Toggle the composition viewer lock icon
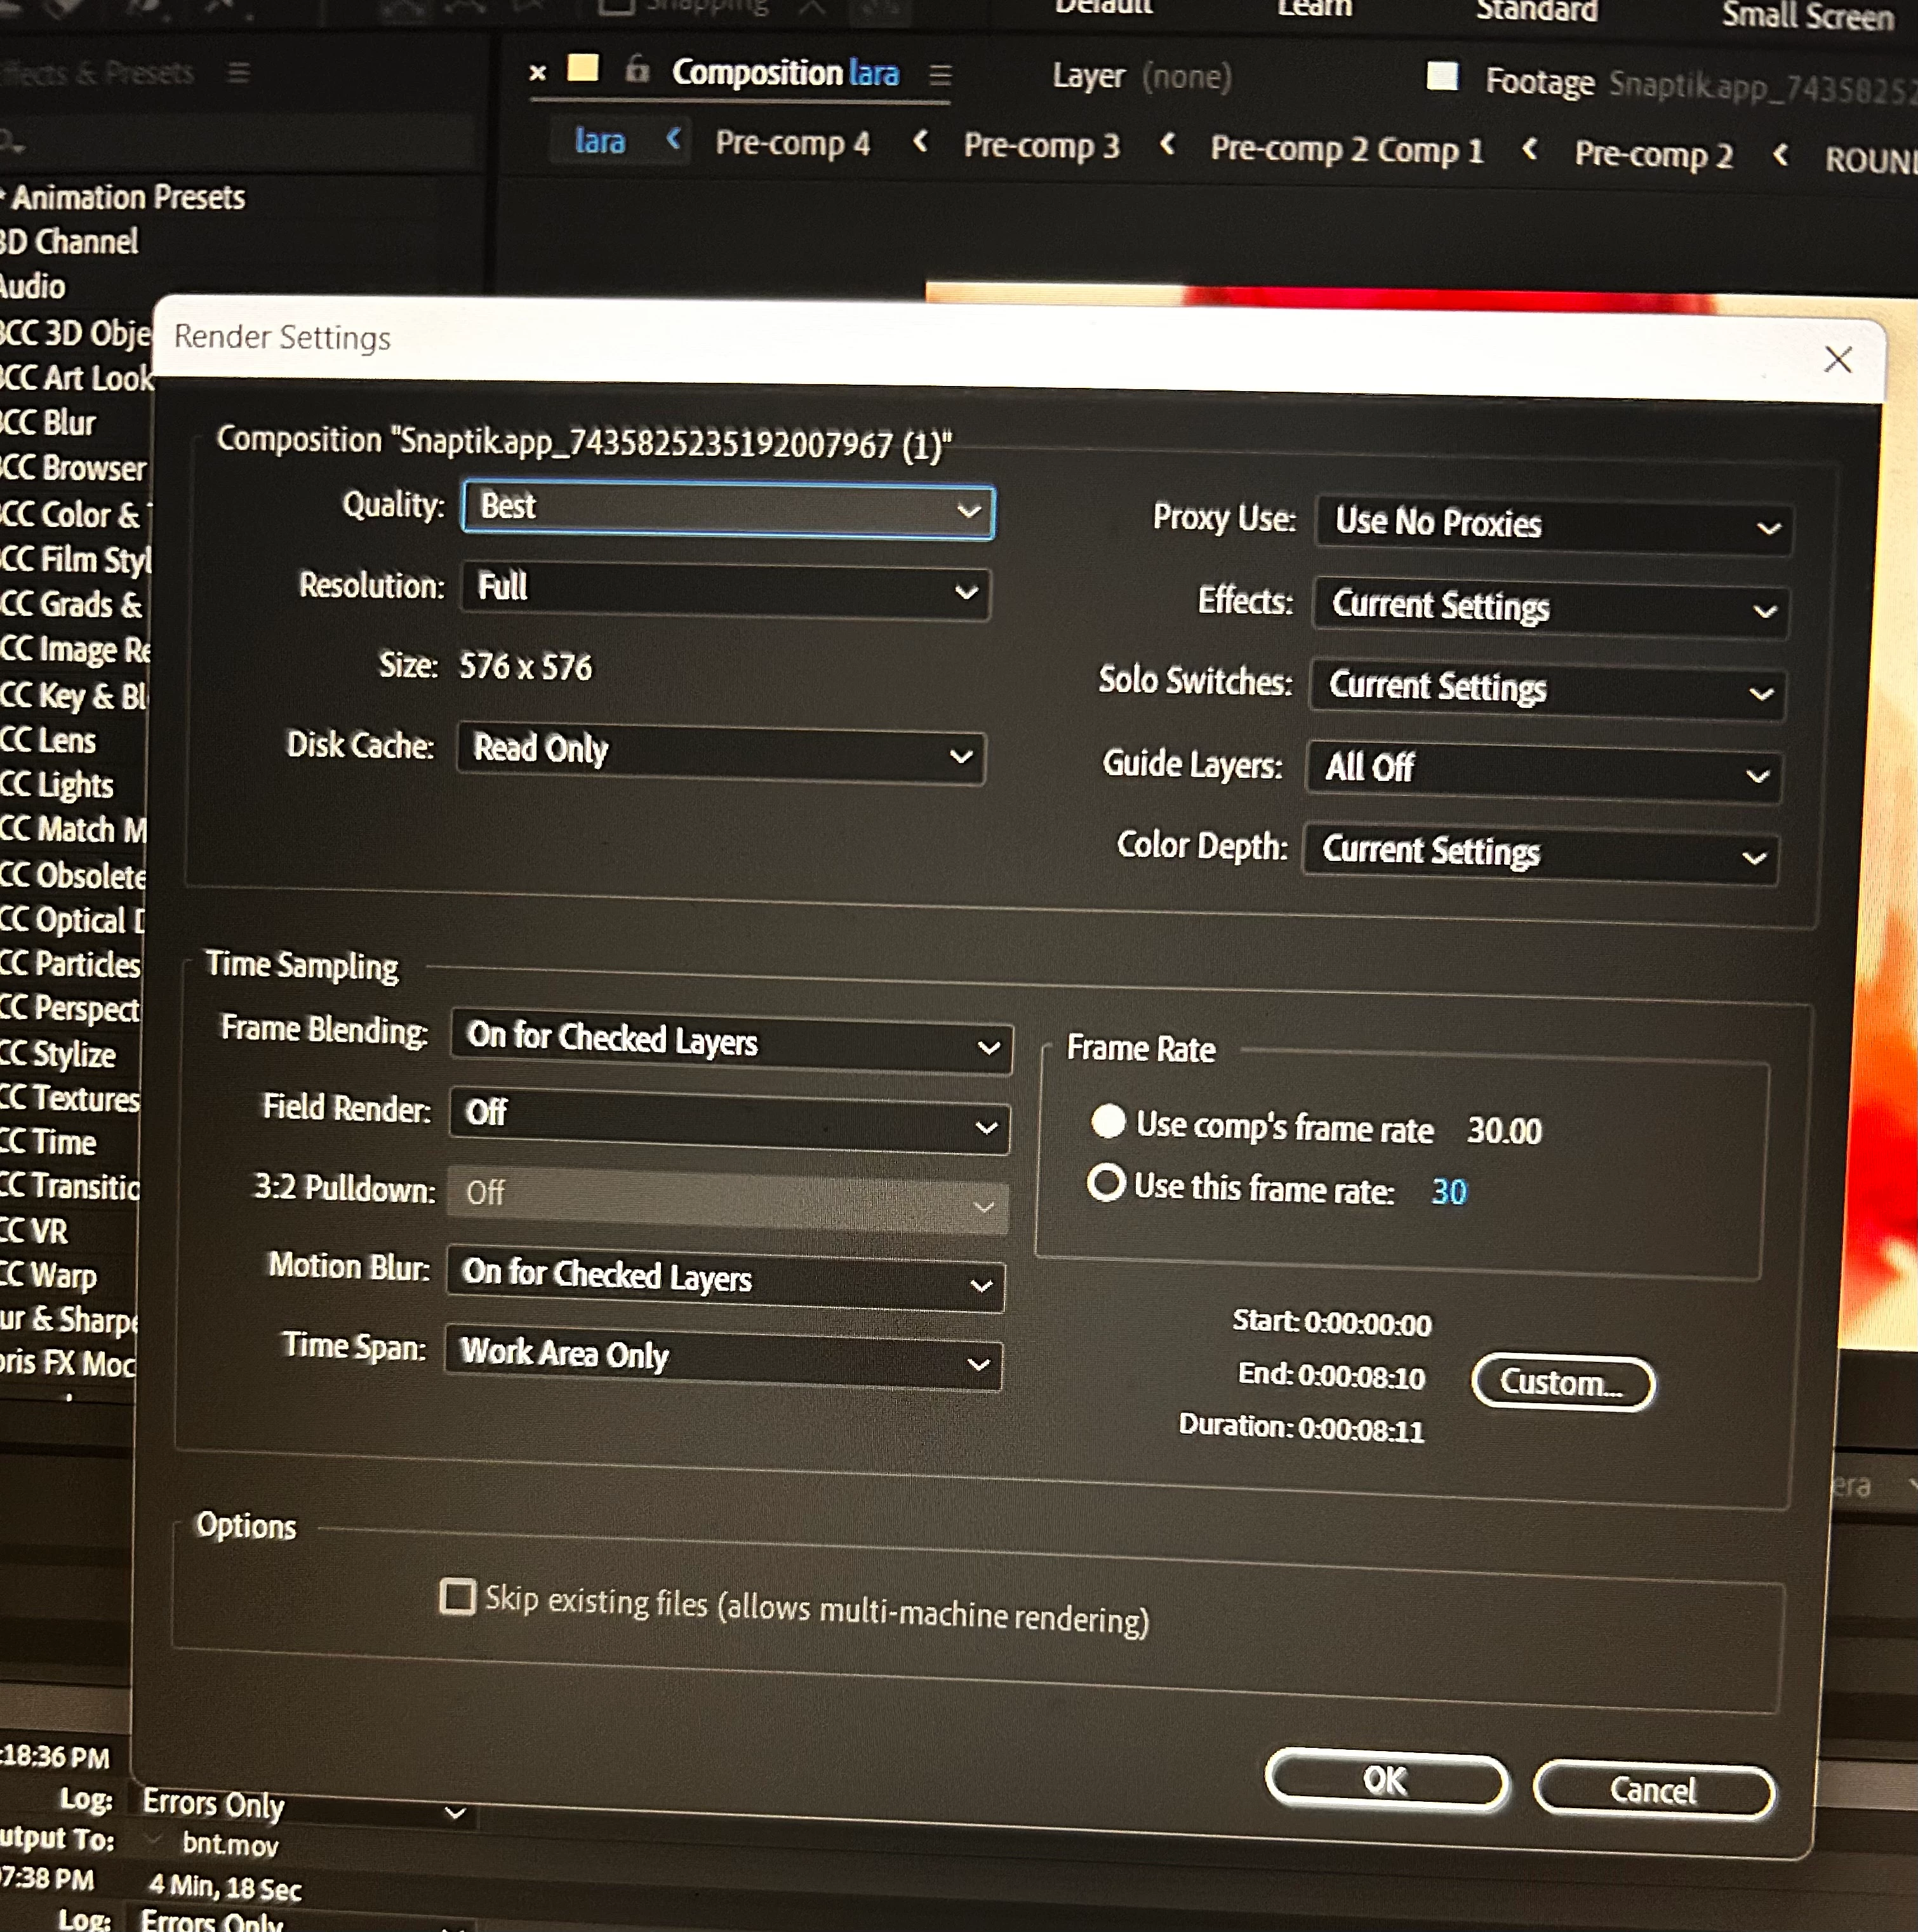Screen dimensions: 1918x1932 coord(637,70)
